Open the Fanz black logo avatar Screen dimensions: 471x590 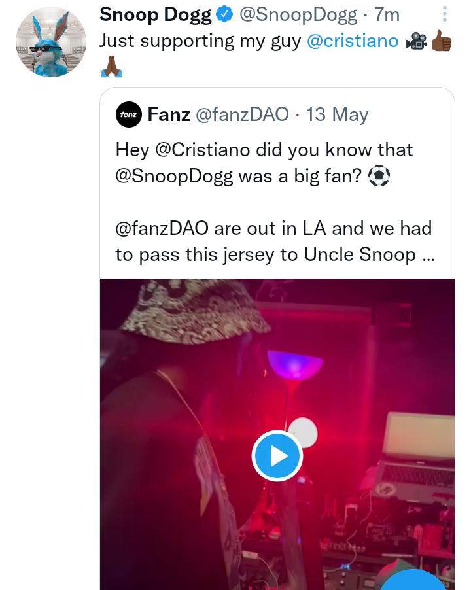(128, 115)
